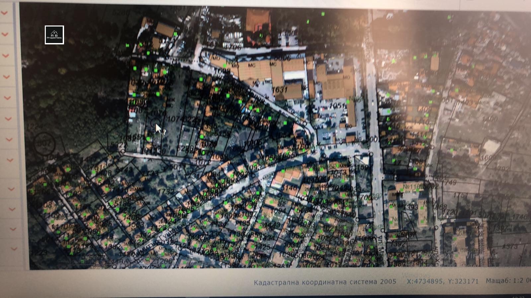Expand the left chevron level with circled 907
The height and width of the screenshot is (298, 531).
9,139
